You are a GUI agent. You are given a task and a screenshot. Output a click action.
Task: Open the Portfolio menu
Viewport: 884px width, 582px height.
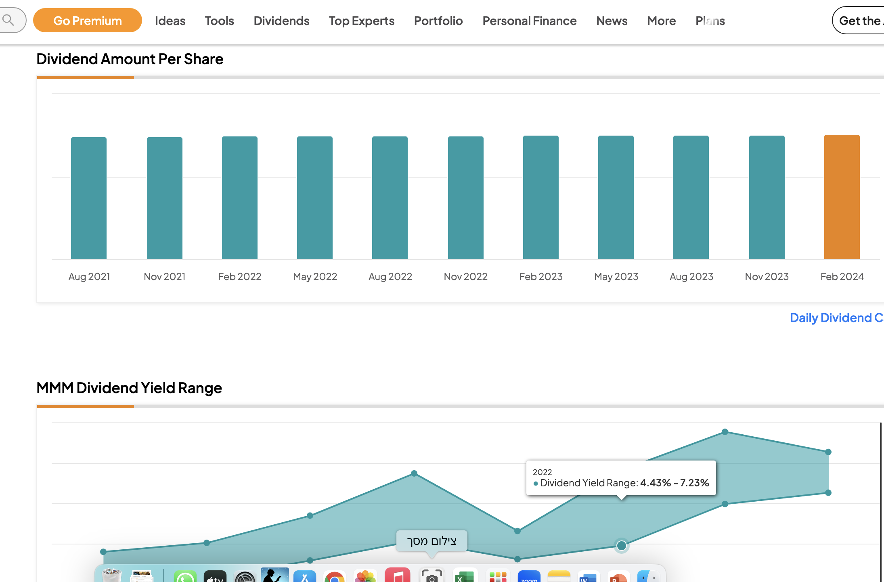coord(438,21)
